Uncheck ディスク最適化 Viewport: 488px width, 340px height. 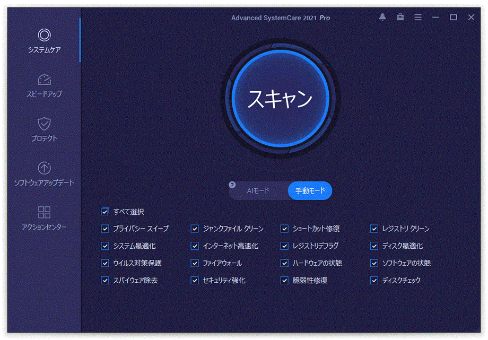pos(374,246)
